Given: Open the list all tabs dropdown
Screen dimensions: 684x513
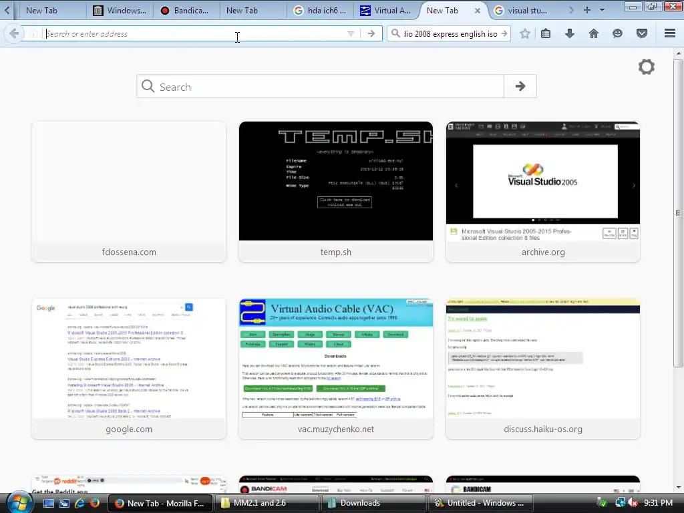Looking at the screenshot, I should [x=603, y=10].
